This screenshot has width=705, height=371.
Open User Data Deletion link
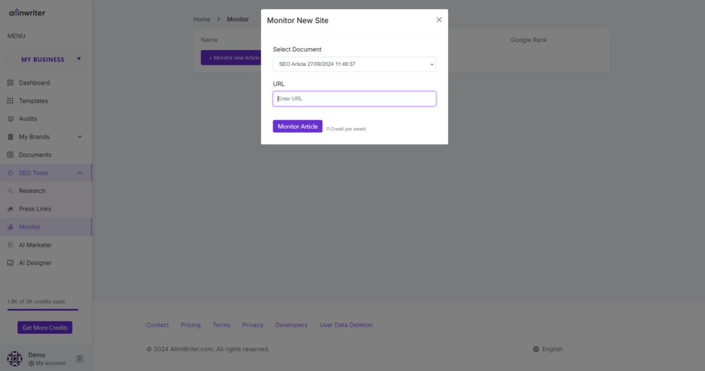[346, 325]
